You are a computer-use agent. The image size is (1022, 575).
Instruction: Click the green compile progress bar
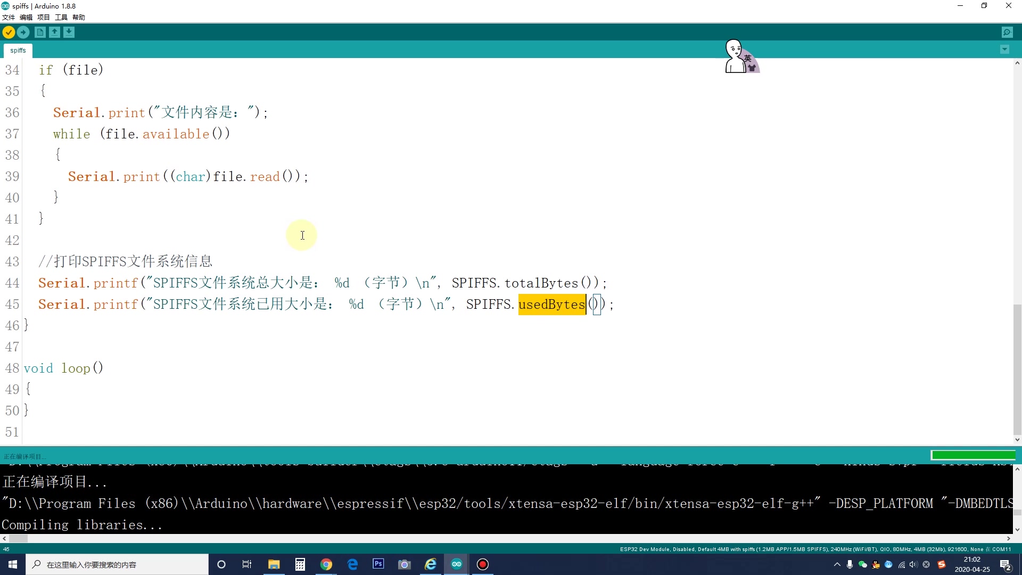973,455
